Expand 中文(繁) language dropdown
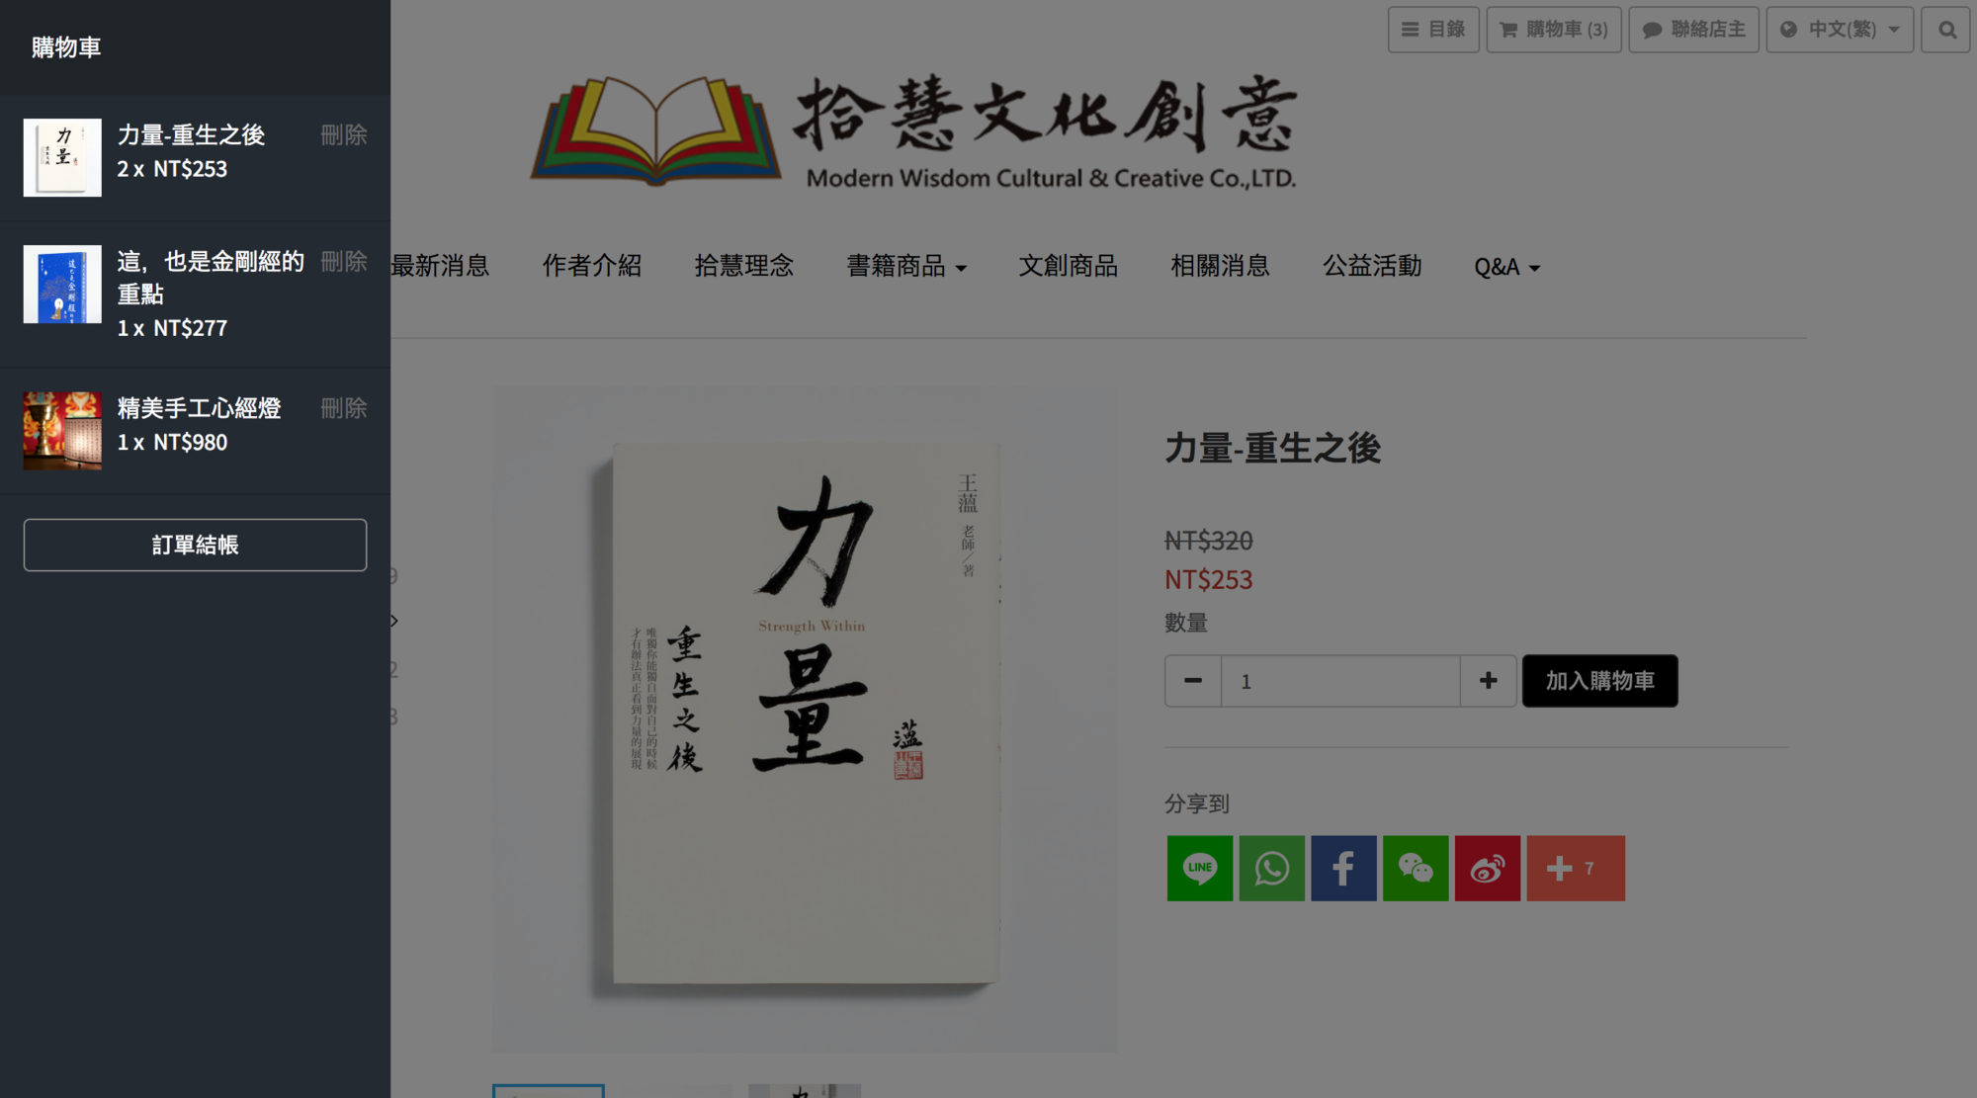 coord(1840,30)
